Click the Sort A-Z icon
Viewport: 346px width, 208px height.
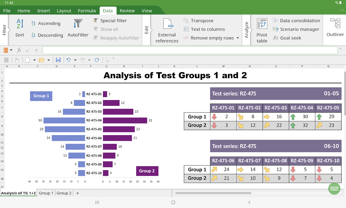(20, 24)
